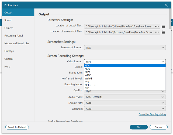
Task: Select MPEG-TS in video format list
Action: [125, 85]
